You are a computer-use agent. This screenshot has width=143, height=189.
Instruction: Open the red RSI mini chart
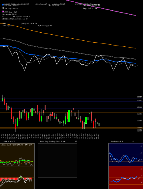tap(126, 178)
